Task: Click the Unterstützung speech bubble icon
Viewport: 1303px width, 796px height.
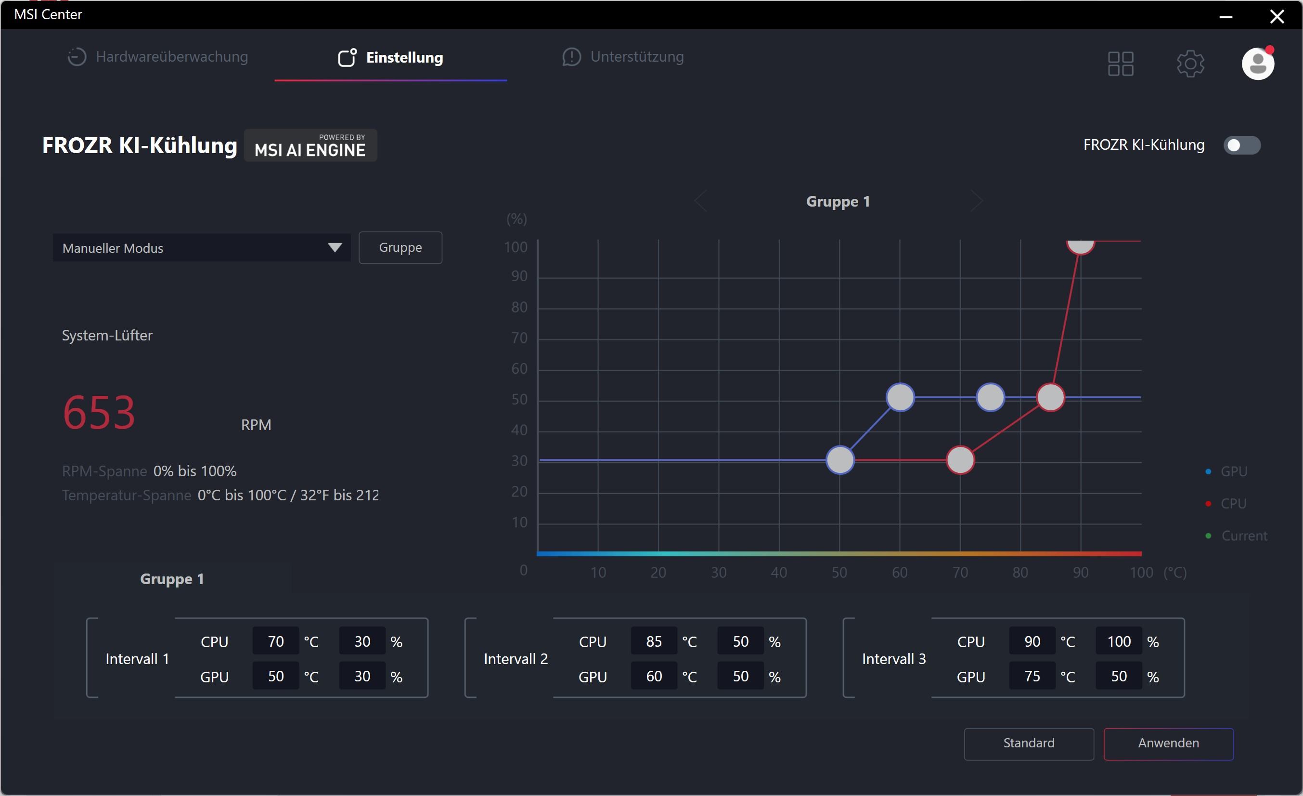Action: click(x=571, y=57)
